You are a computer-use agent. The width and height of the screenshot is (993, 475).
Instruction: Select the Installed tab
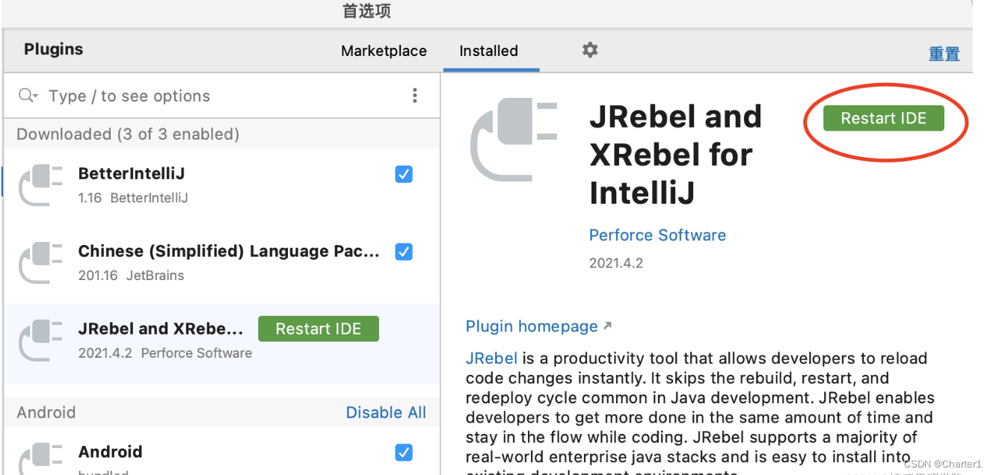point(488,51)
